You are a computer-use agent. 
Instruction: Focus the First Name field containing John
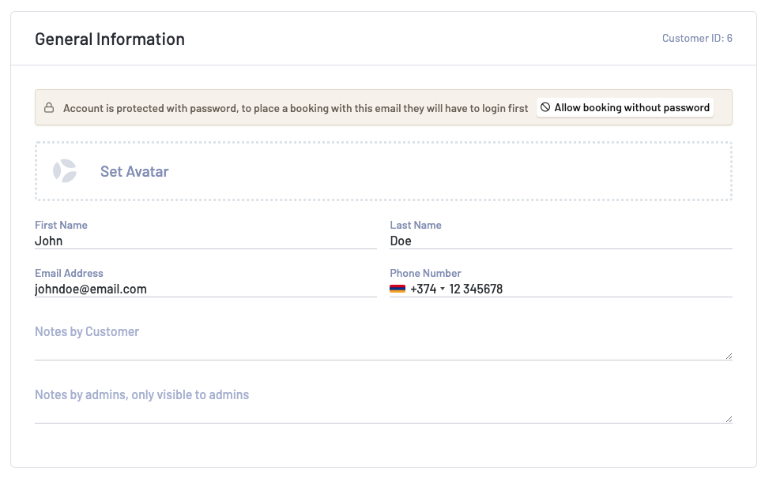coord(205,241)
